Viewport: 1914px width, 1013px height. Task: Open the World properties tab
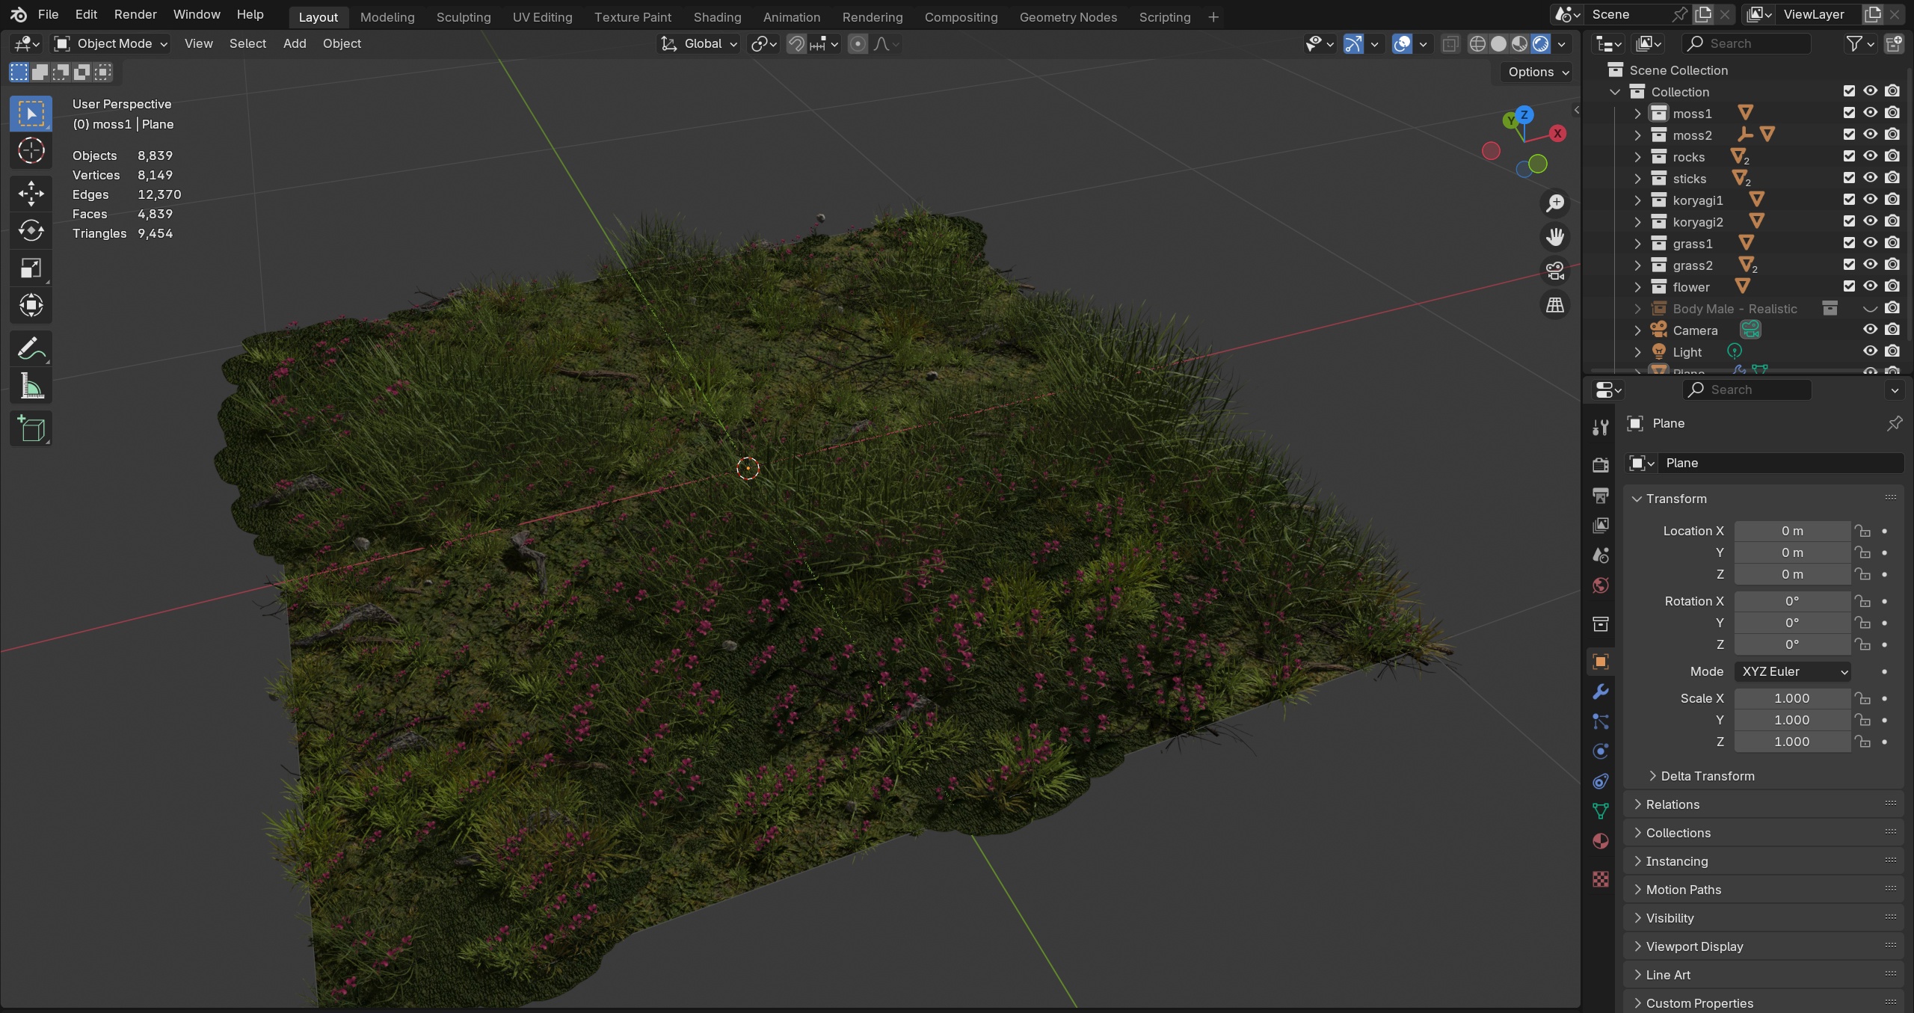(x=1600, y=585)
